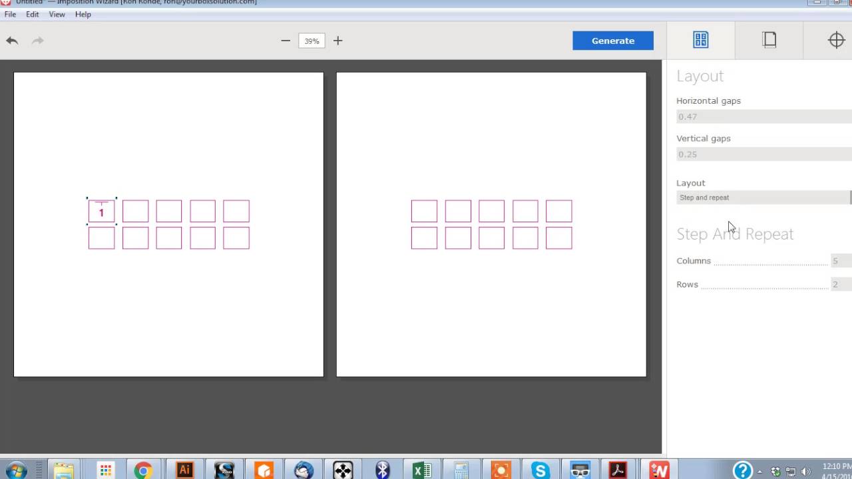Click the 39% zoom value field
The width and height of the screenshot is (852, 479).
coord(312,41)
